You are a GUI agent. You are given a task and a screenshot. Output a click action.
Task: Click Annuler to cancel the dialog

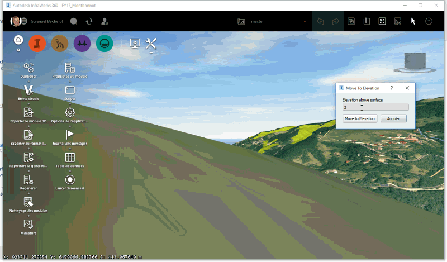[x=393, y=118]
